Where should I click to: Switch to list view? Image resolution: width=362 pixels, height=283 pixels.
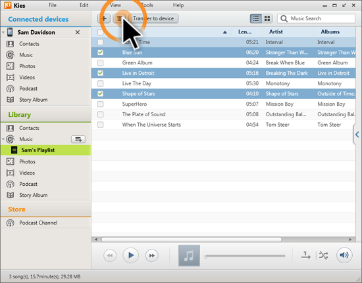point(256,18)
